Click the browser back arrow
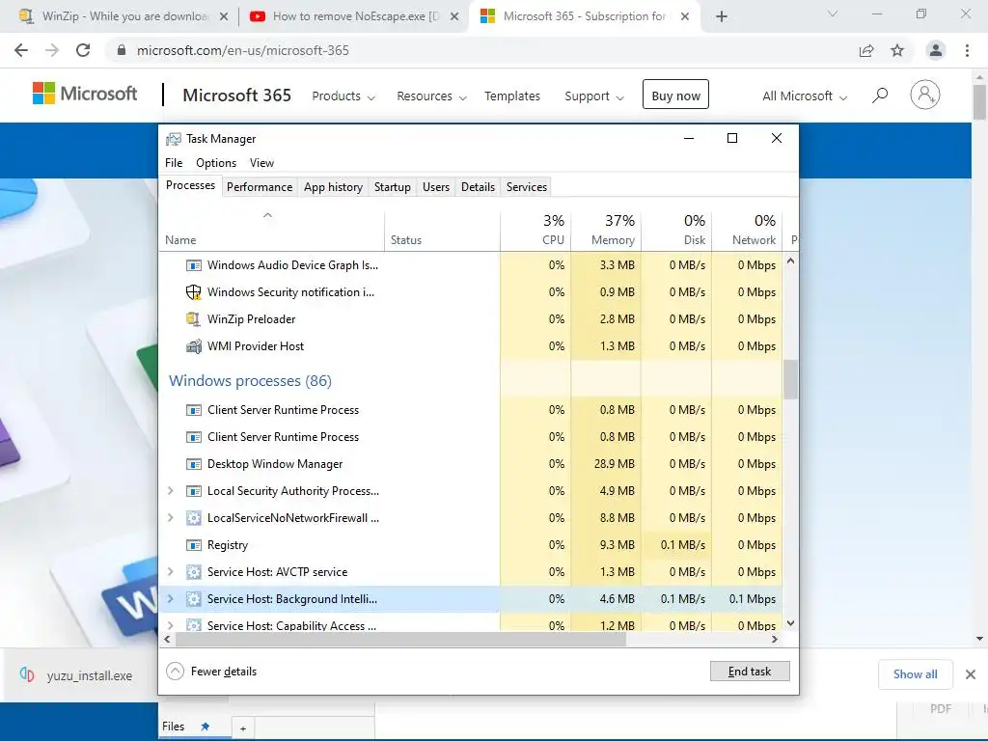The height and width of the screenshot is (741, 988). (21, 50)
